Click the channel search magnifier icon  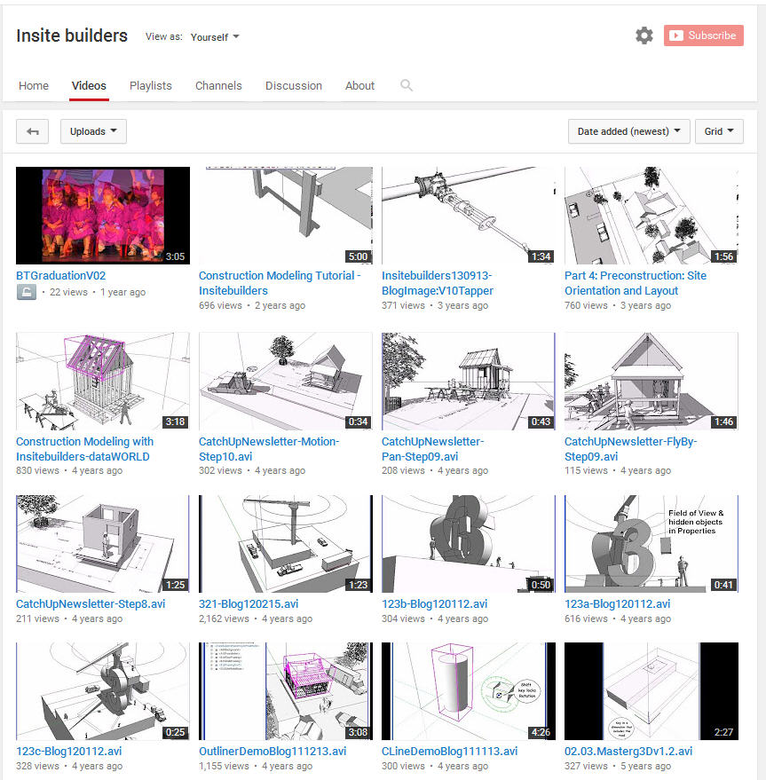[x=407, y=85]
